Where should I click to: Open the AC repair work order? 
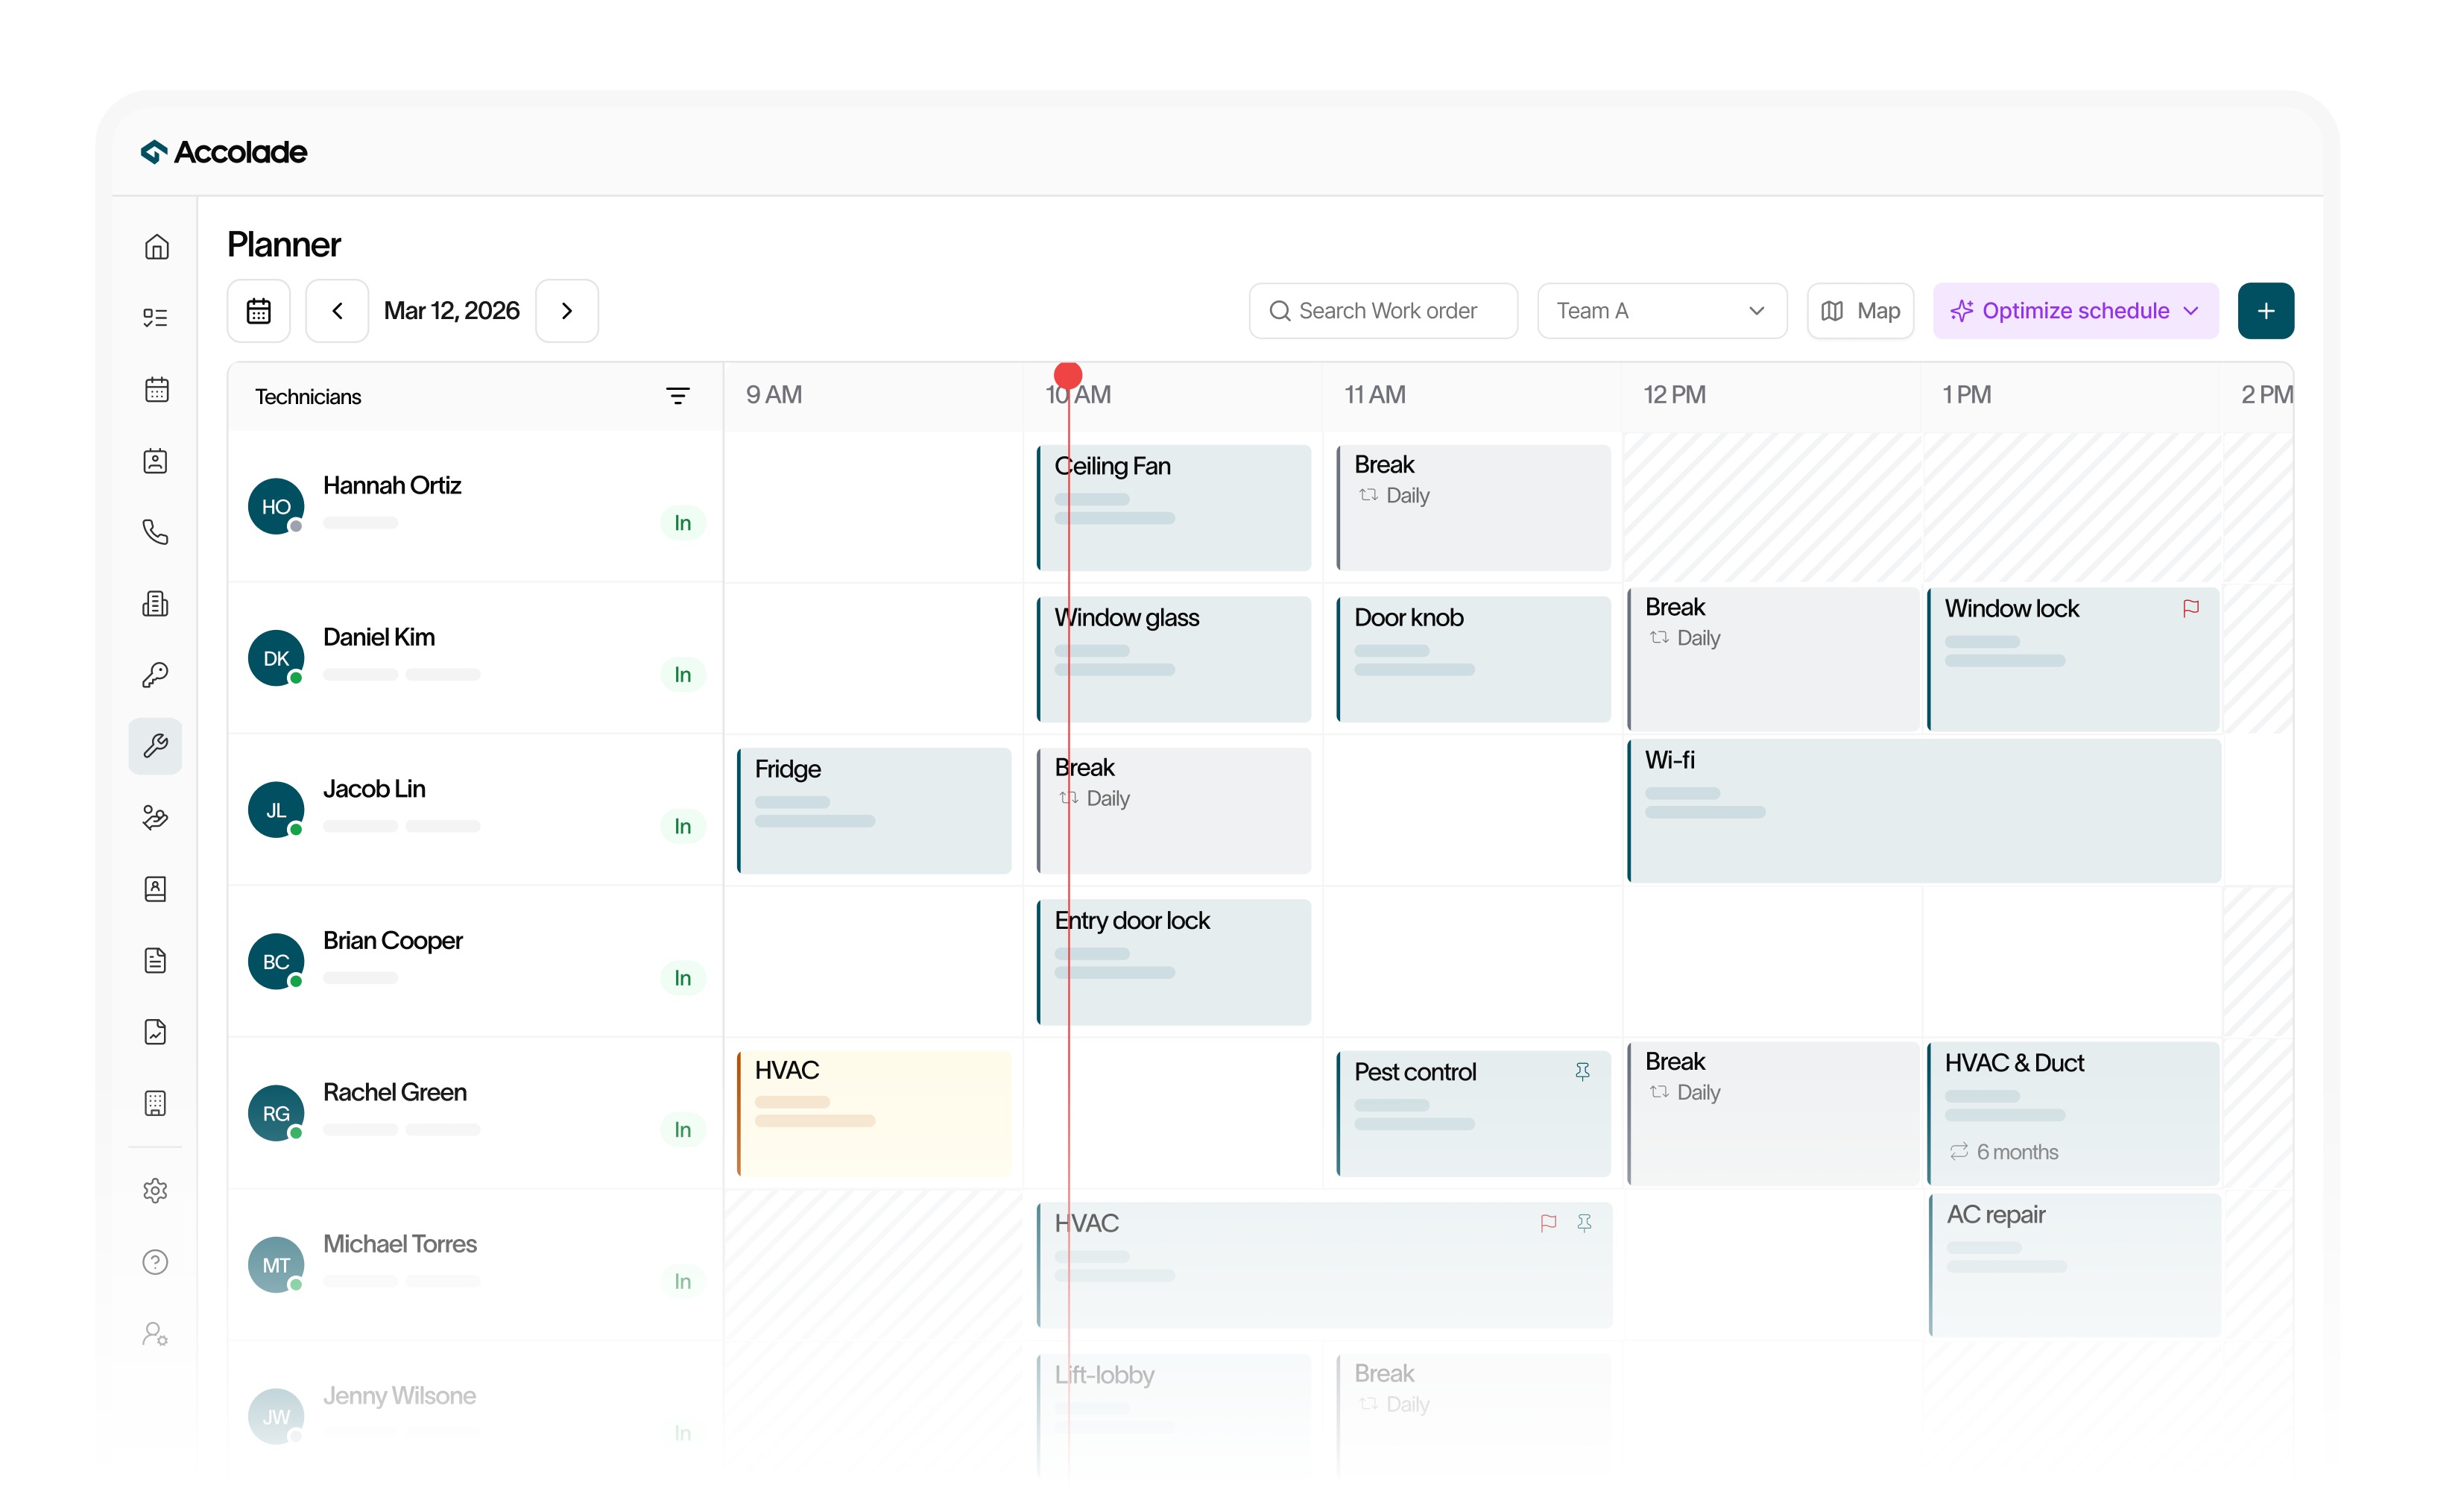(2075, 1265)
